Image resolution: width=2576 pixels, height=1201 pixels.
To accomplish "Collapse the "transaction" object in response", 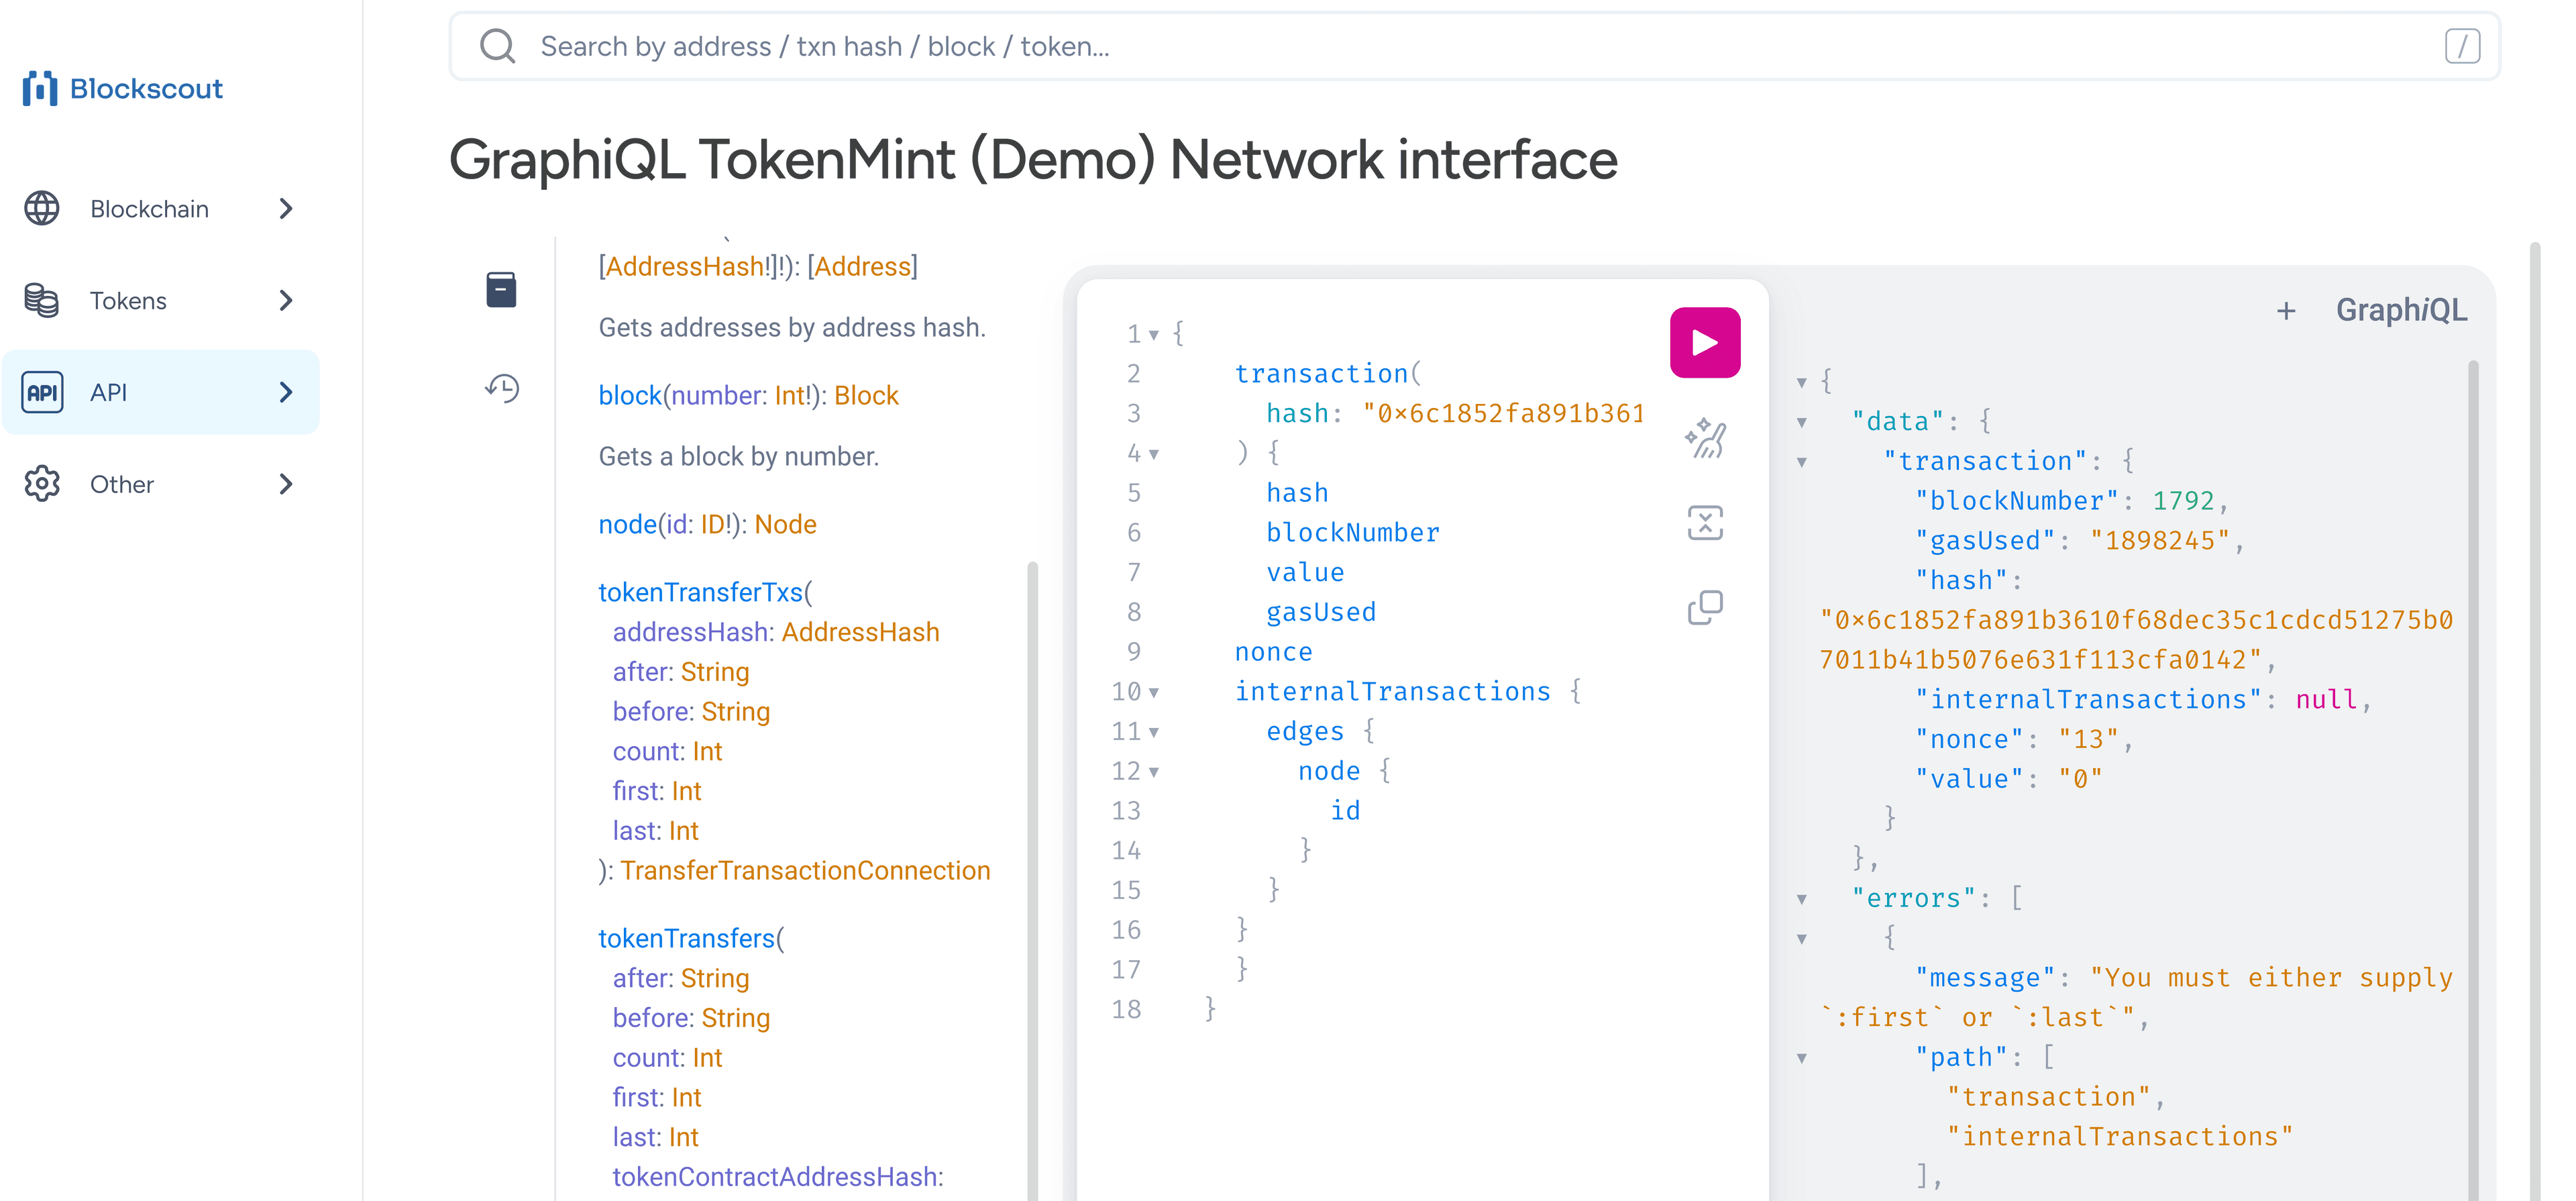I will 1801,462.
